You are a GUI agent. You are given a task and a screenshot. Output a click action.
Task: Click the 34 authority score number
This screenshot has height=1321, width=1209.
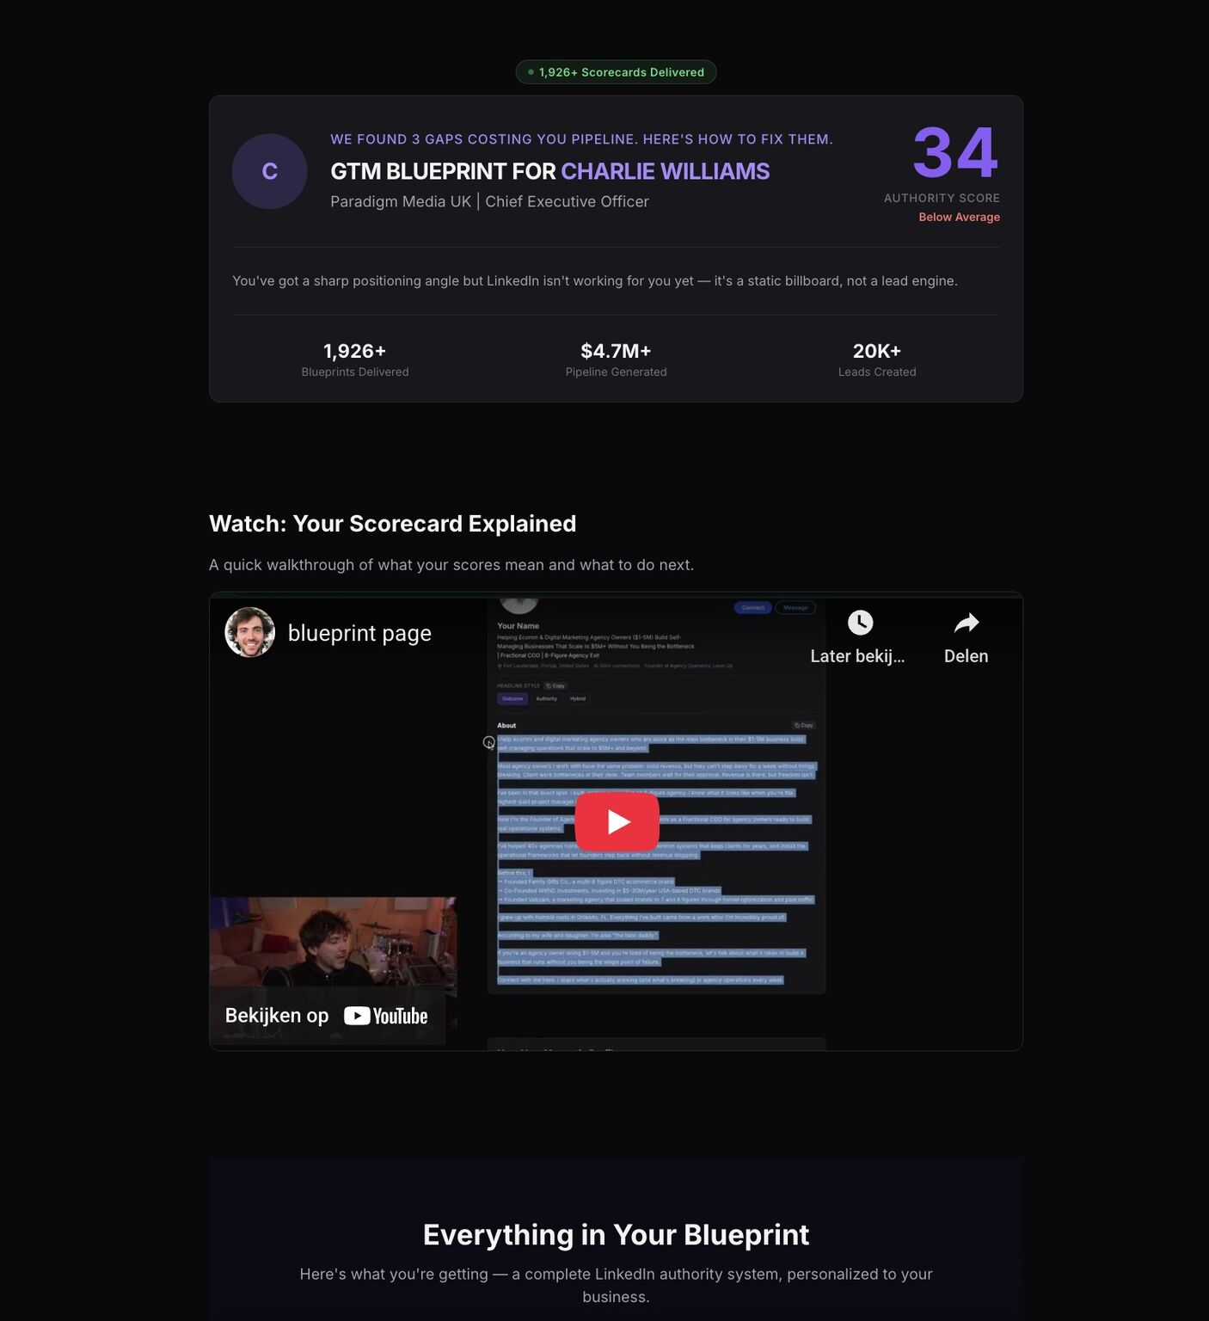(x=955, y=153)
